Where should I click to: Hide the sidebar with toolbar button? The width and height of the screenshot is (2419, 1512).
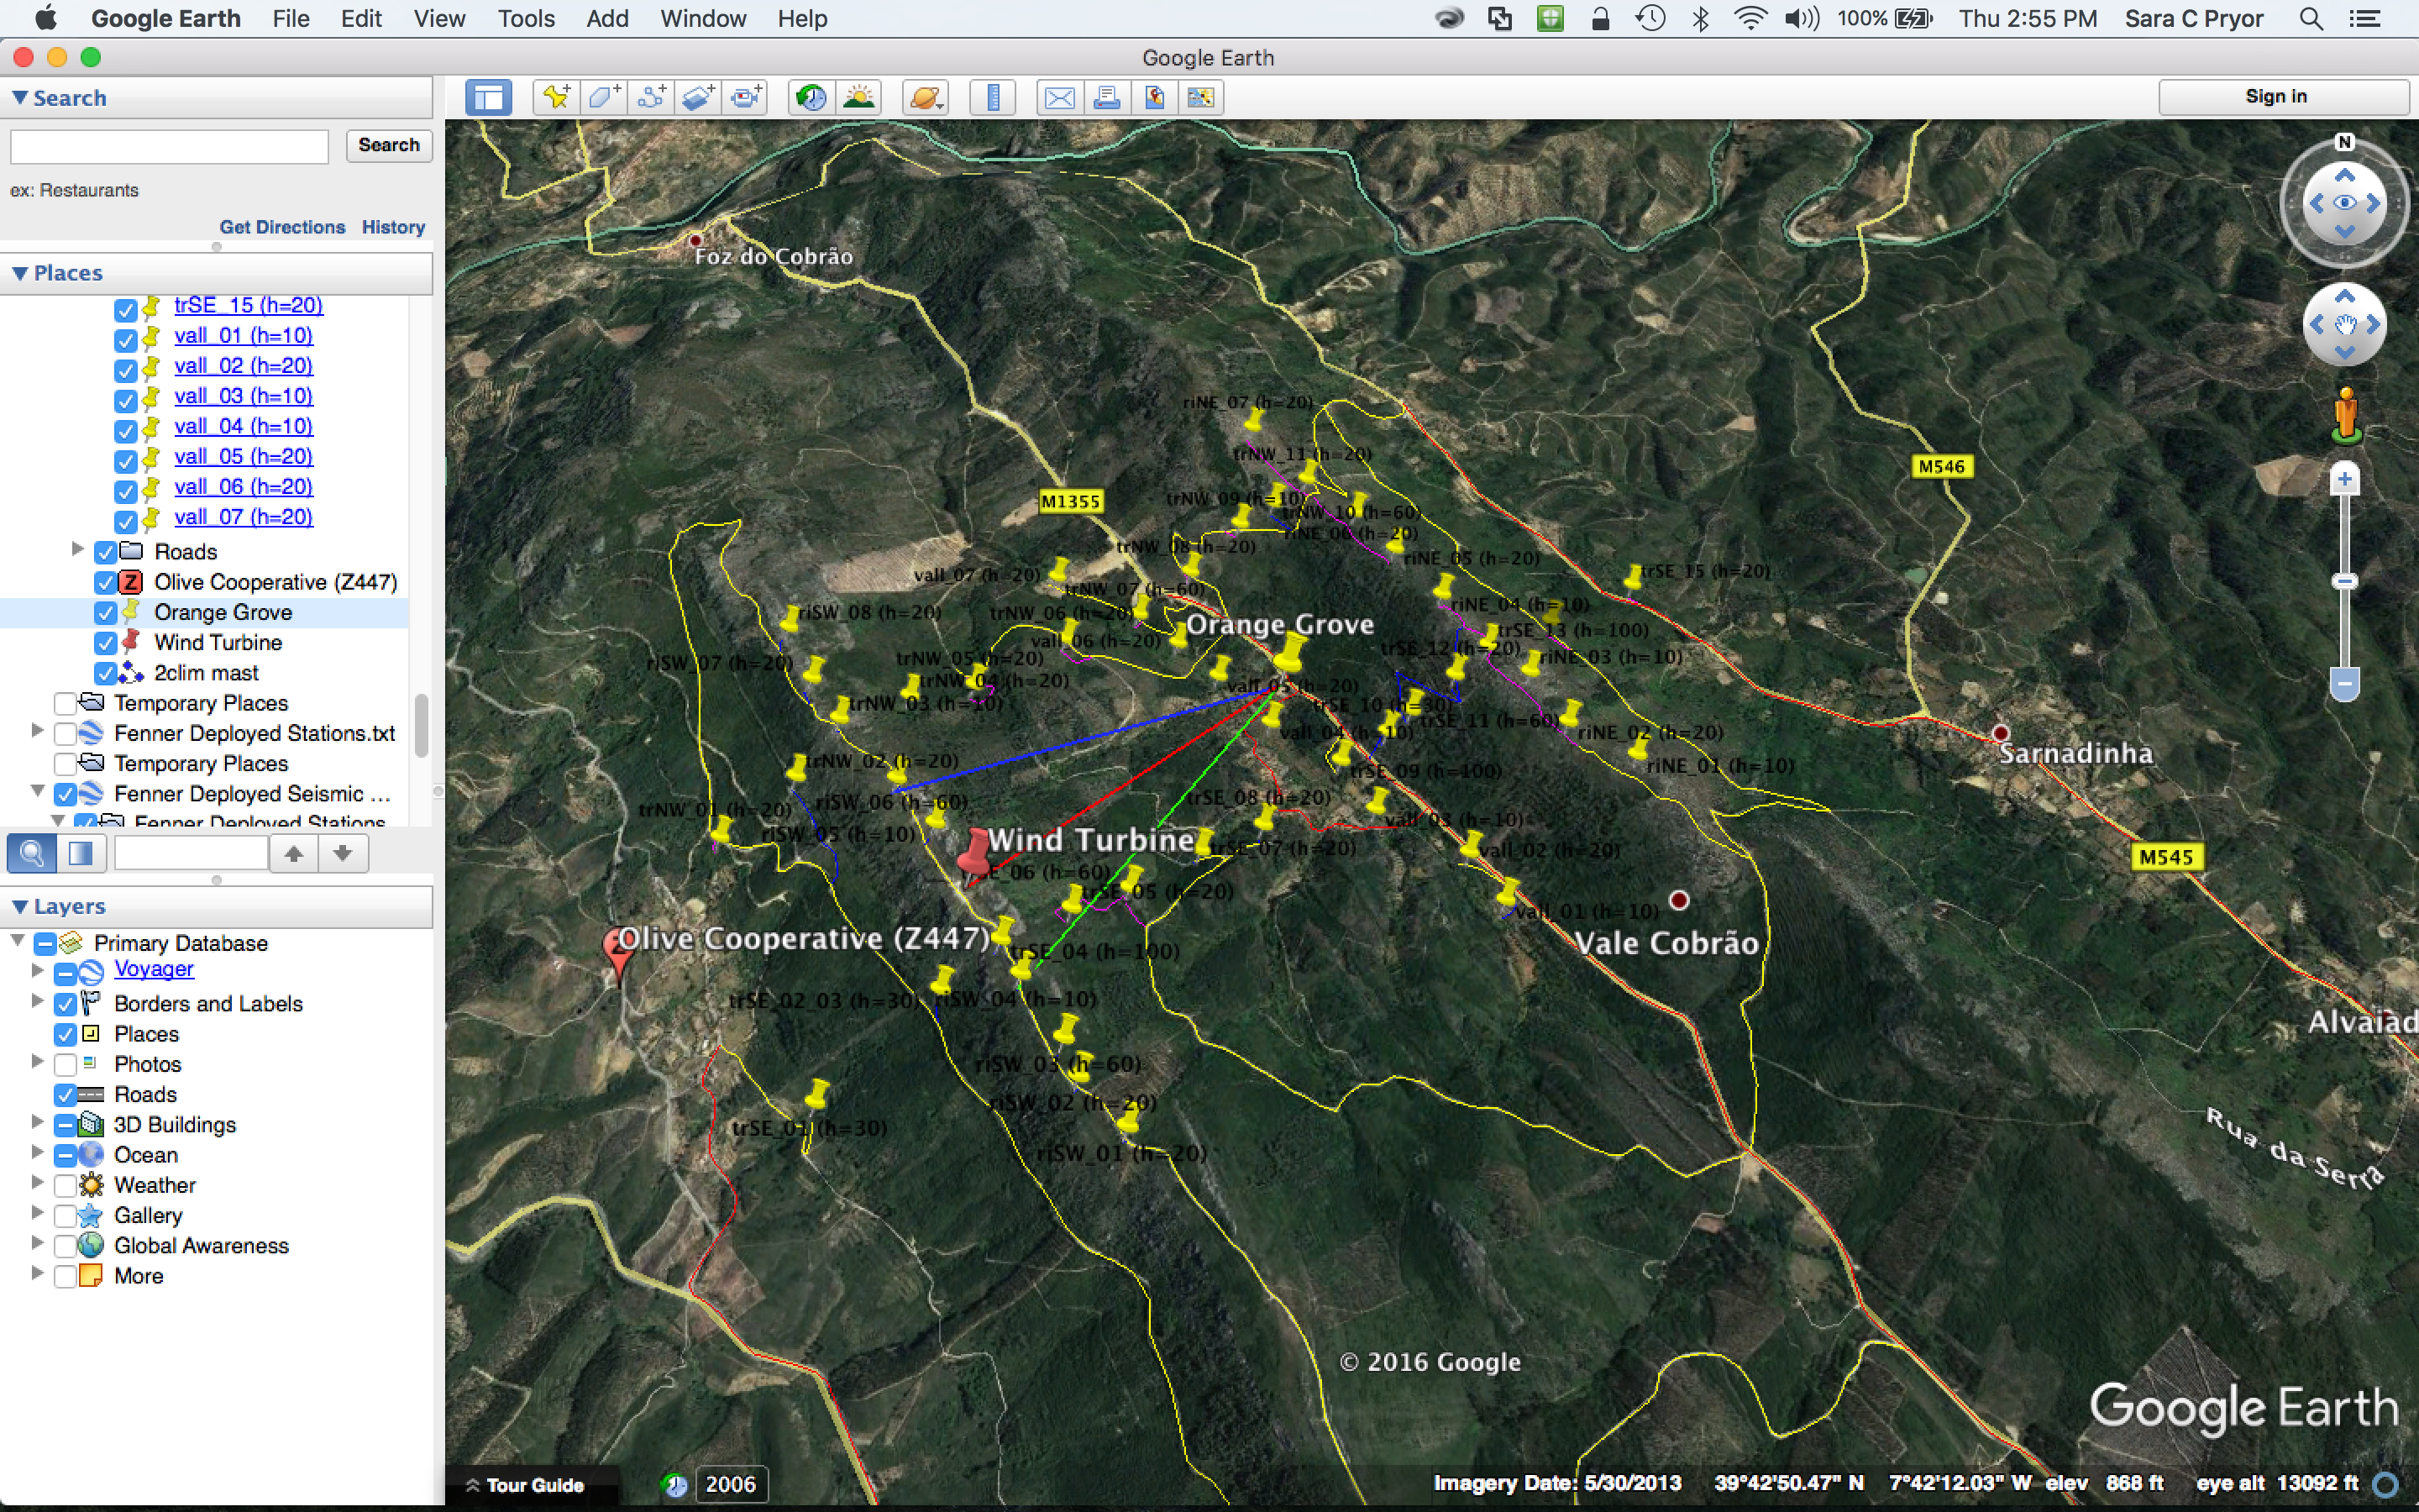click(489, 97)
